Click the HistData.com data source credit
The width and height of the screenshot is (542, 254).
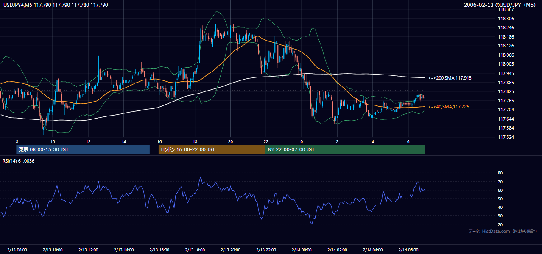click(503, 231)
